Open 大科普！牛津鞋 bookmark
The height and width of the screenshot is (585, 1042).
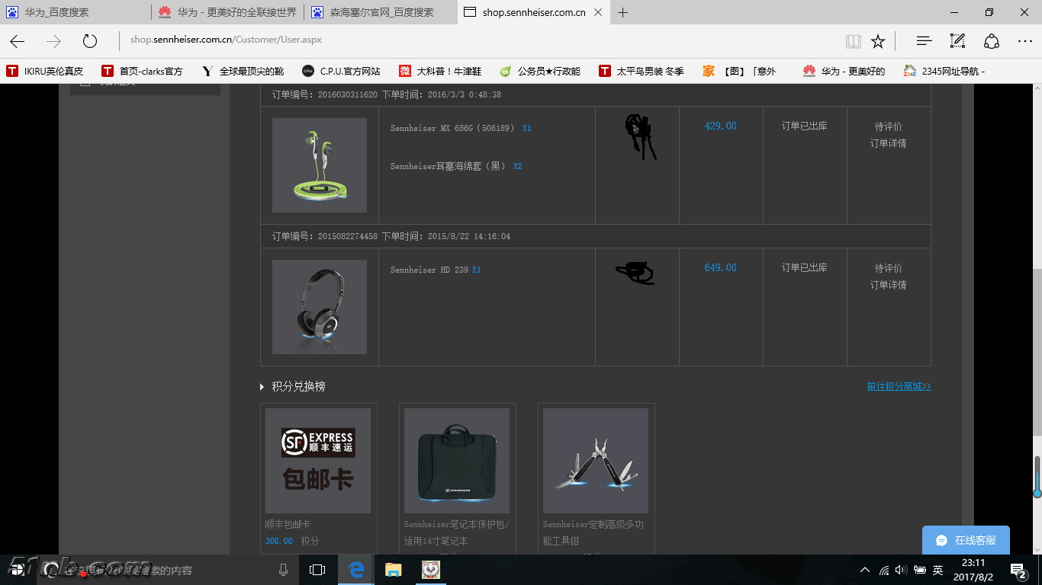pyautogui.click(x=440, y=71)
